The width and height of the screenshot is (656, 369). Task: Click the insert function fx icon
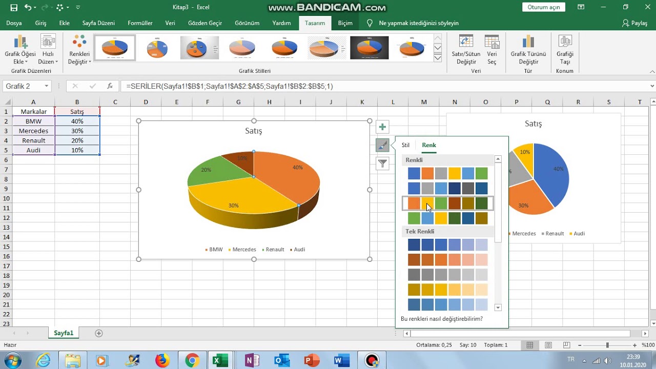pyautogui.click(x=110, y=86)
